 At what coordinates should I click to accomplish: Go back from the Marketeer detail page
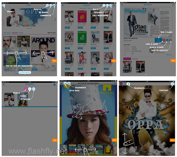[x=122, y=5]
